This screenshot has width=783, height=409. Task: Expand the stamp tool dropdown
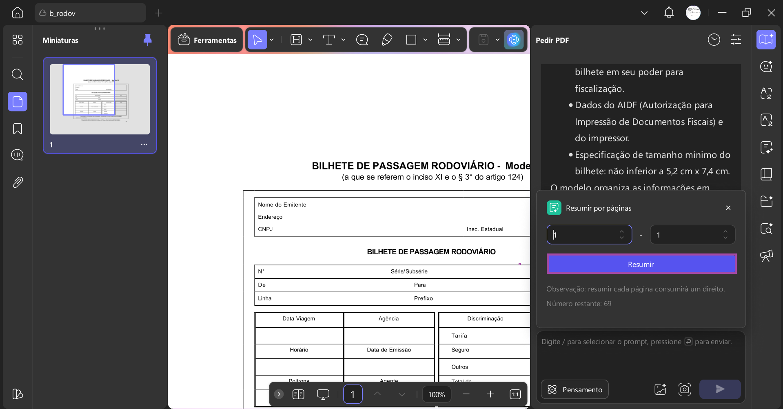tap(497, 40)
